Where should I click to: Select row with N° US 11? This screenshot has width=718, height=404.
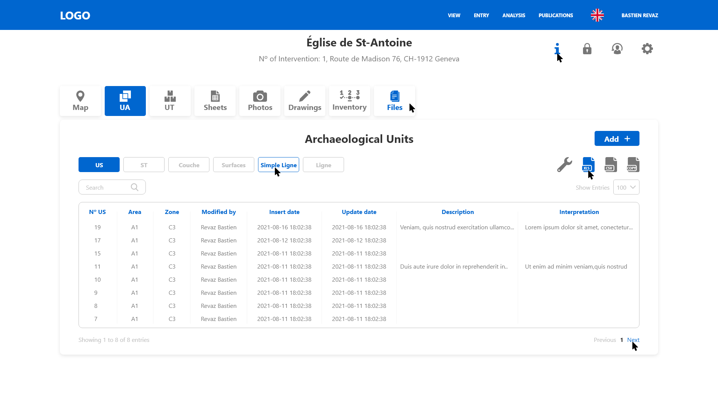[x=359, y=266]
